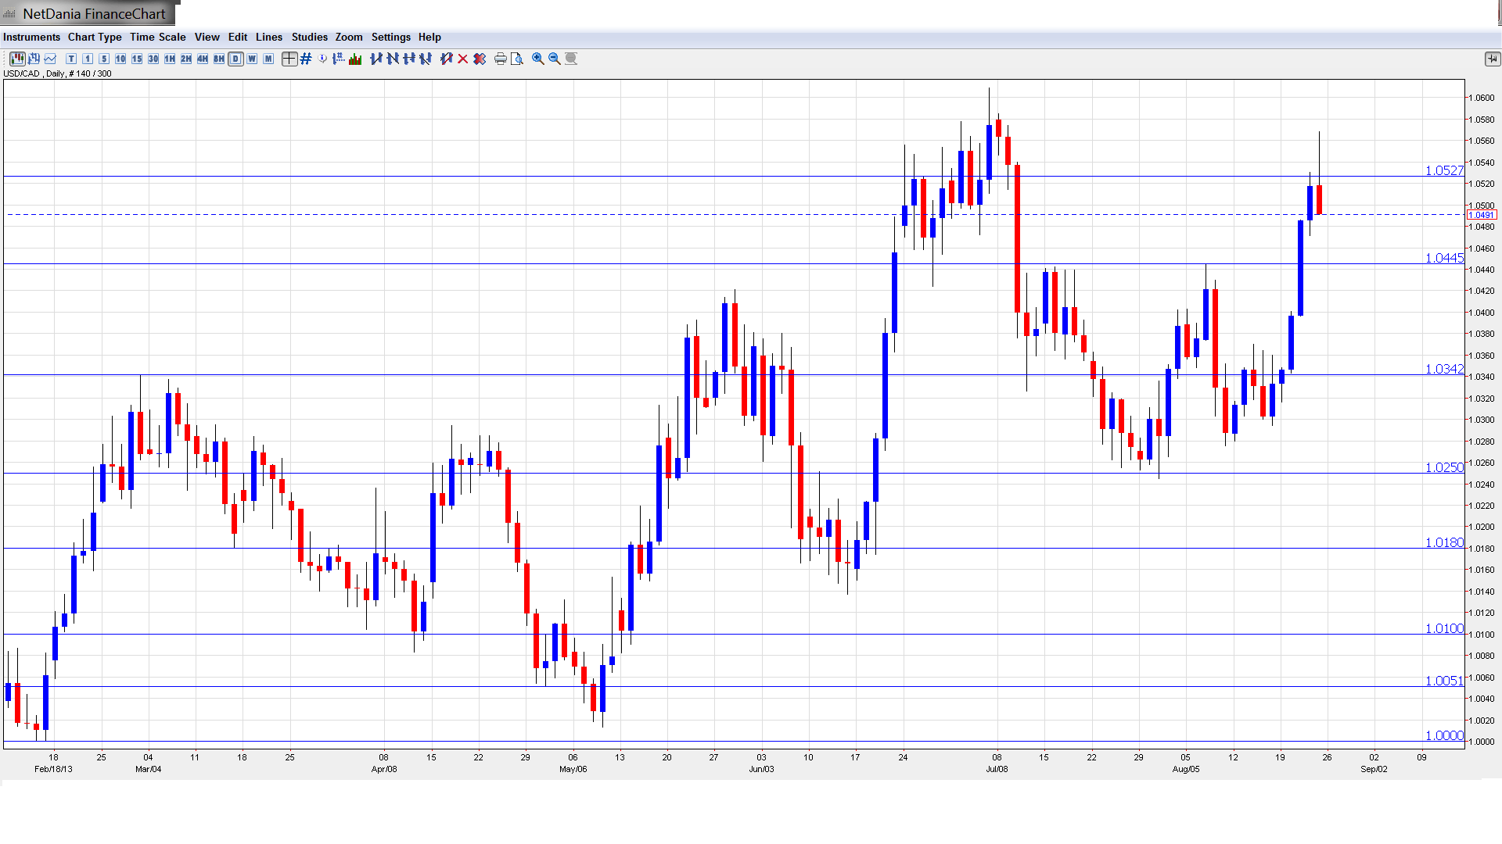Screen dimensions: 1502x844
Task: Click the zoom out magnifier icon
Action: tap(555, 59)
